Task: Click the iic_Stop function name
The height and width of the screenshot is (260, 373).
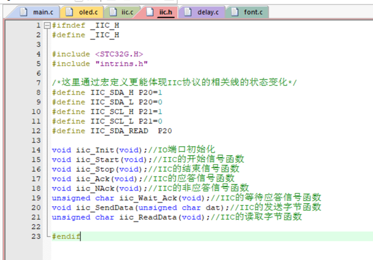Action: (93, 169)
